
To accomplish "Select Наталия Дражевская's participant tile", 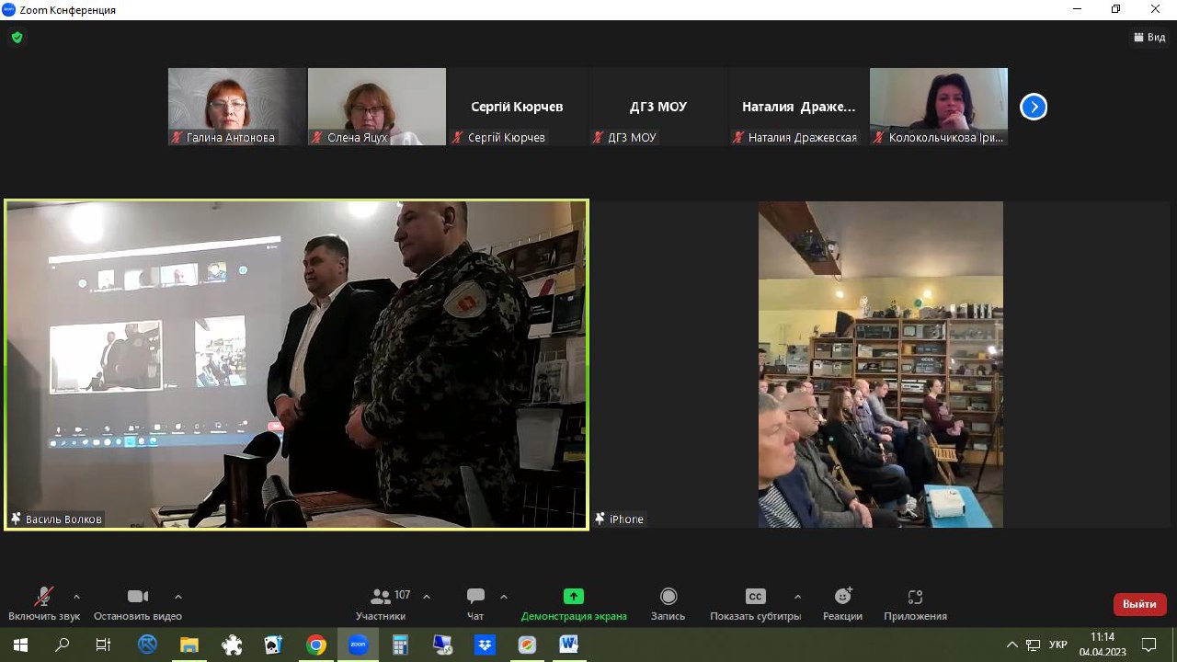I will [798, 107].
